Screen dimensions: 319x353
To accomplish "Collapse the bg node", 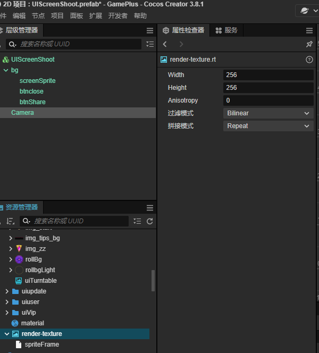I will (6, 70).
